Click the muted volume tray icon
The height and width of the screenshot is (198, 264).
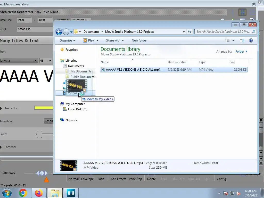pyautogui.click(x=238, y=193)
